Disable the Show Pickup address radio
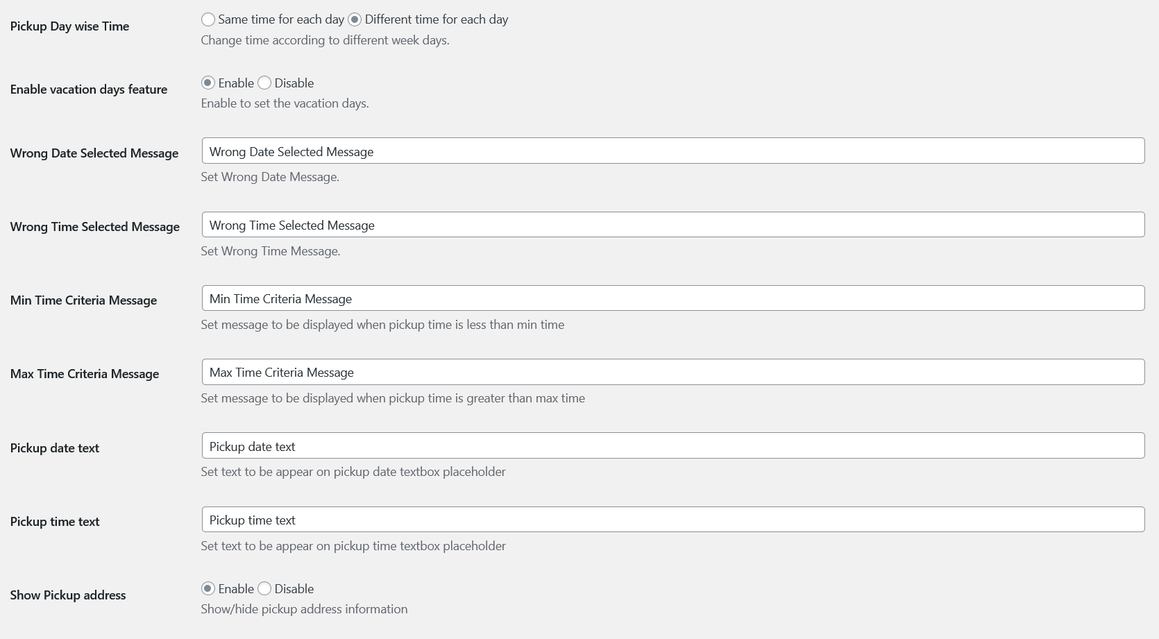This screenshot has width=1159, height=639. pyautogui.click(x=264, y=588)
